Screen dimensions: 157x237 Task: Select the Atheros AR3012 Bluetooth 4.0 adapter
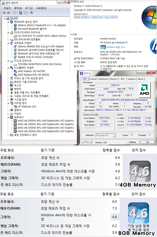(42, 25)
